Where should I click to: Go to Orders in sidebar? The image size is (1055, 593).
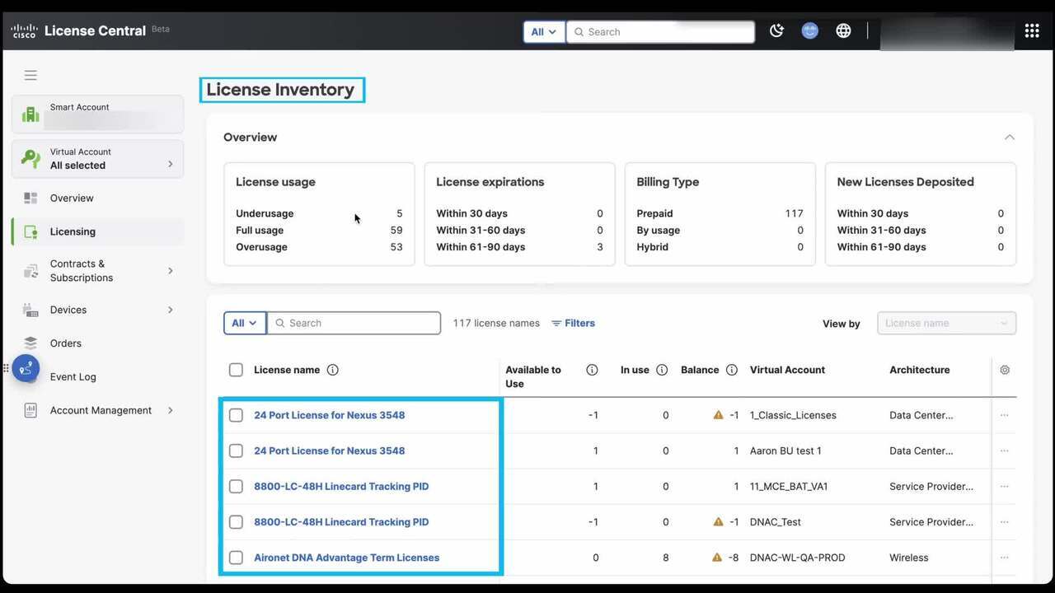click(x=65, y=343)
